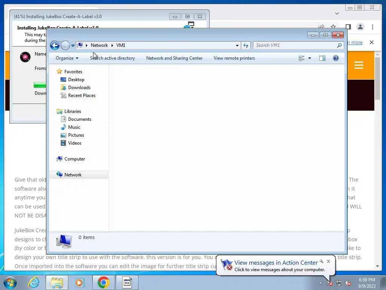Screen dimensions: 386x290
Task: Click View remote printers
Action: click(234, 58)
